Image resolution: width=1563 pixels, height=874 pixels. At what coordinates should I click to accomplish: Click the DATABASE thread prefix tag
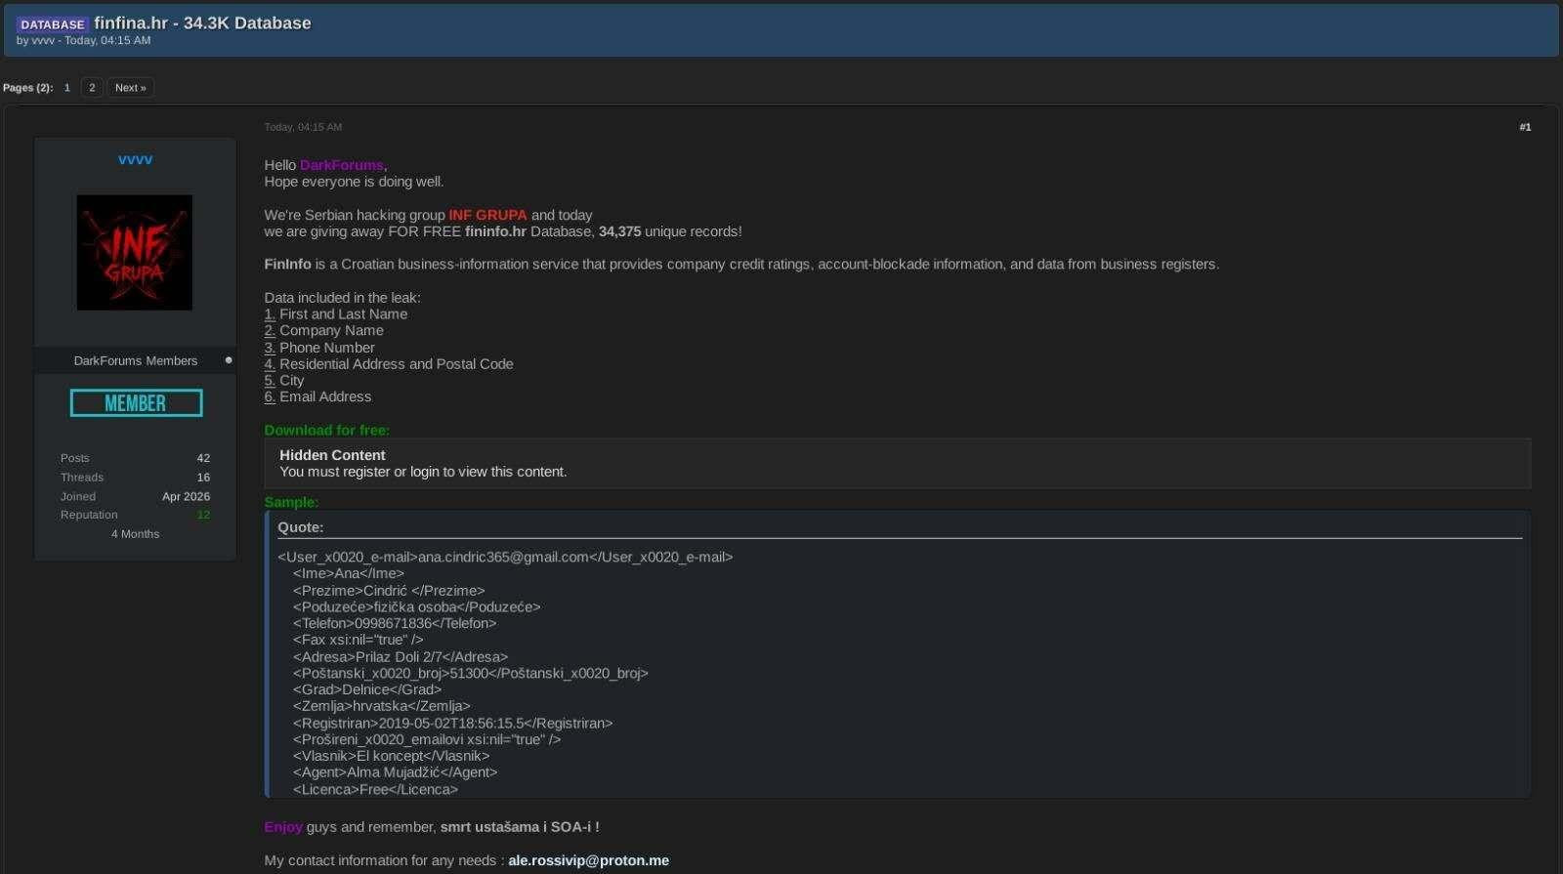(53, 23)
